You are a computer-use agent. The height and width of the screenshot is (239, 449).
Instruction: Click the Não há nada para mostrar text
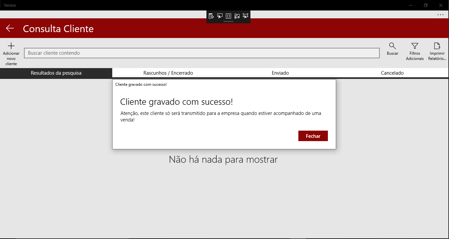point(223,159)
